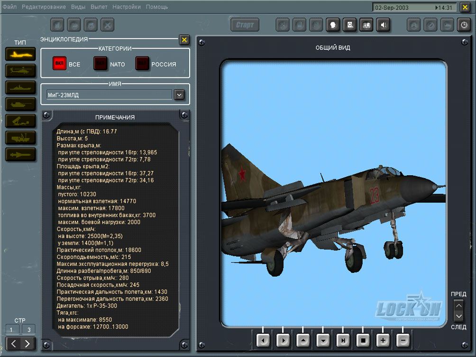Expand the ИМЯ aircraft name dropdown
This screenshot has width=476, height=357.
tap(179, 95)
